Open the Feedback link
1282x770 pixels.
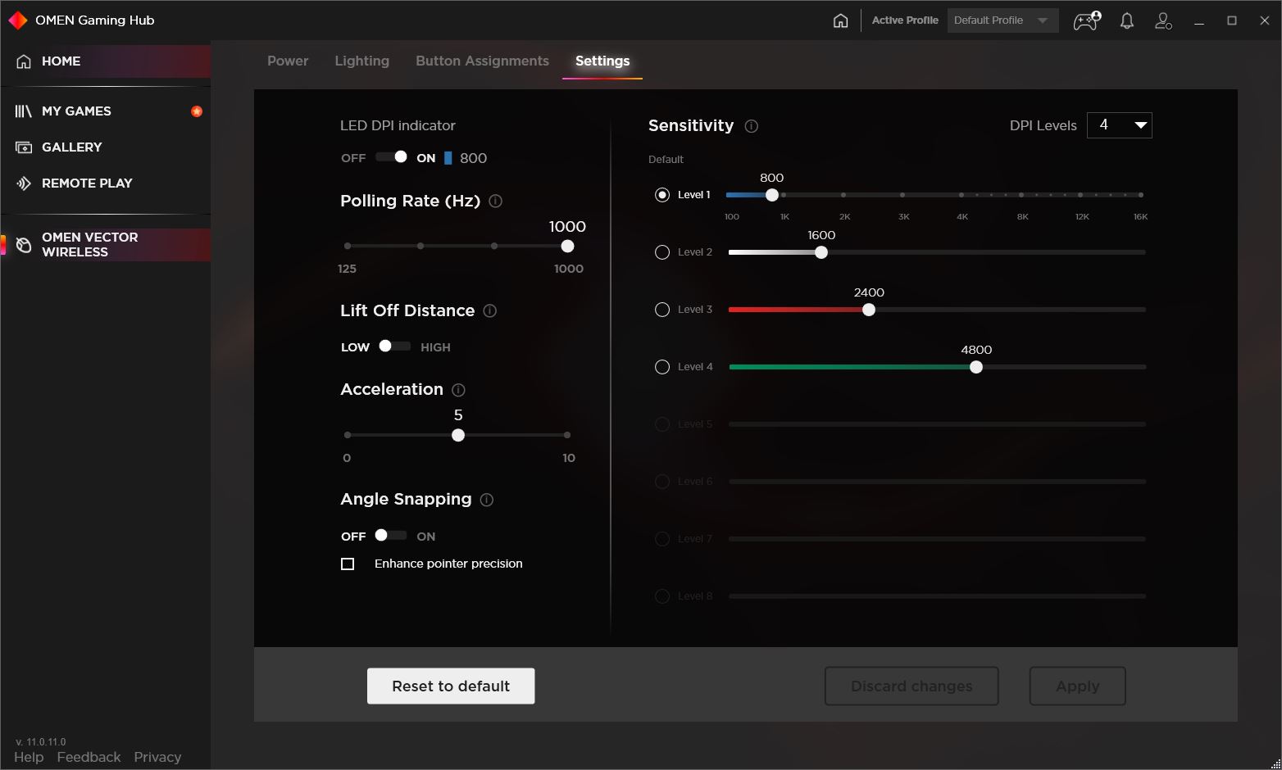tap(89, 758)
